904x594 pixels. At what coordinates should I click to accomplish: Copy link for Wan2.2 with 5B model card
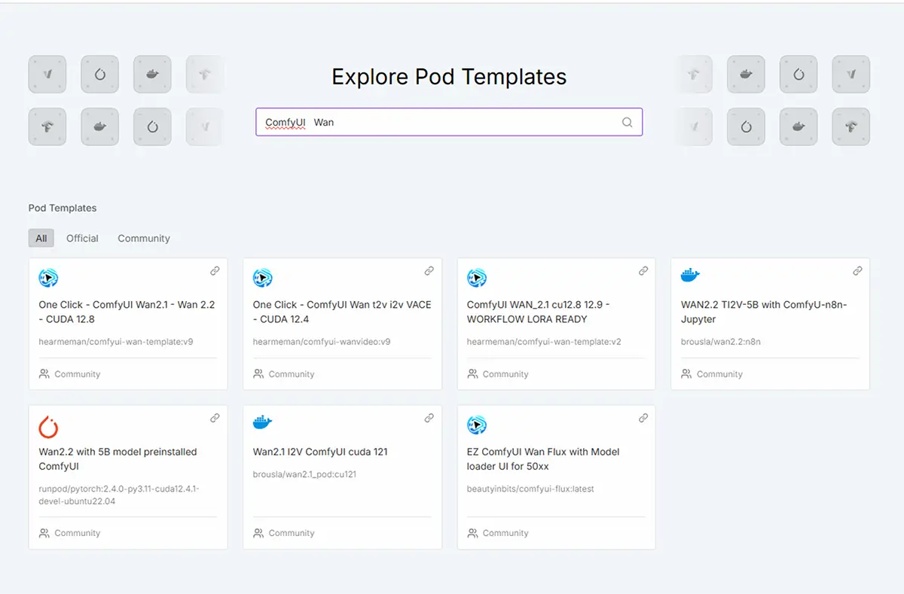215,418
